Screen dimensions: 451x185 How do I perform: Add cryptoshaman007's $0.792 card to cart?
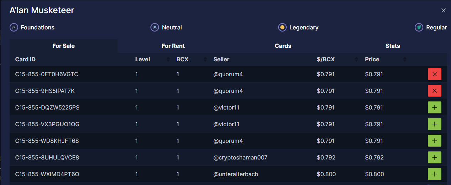point(434,157)
